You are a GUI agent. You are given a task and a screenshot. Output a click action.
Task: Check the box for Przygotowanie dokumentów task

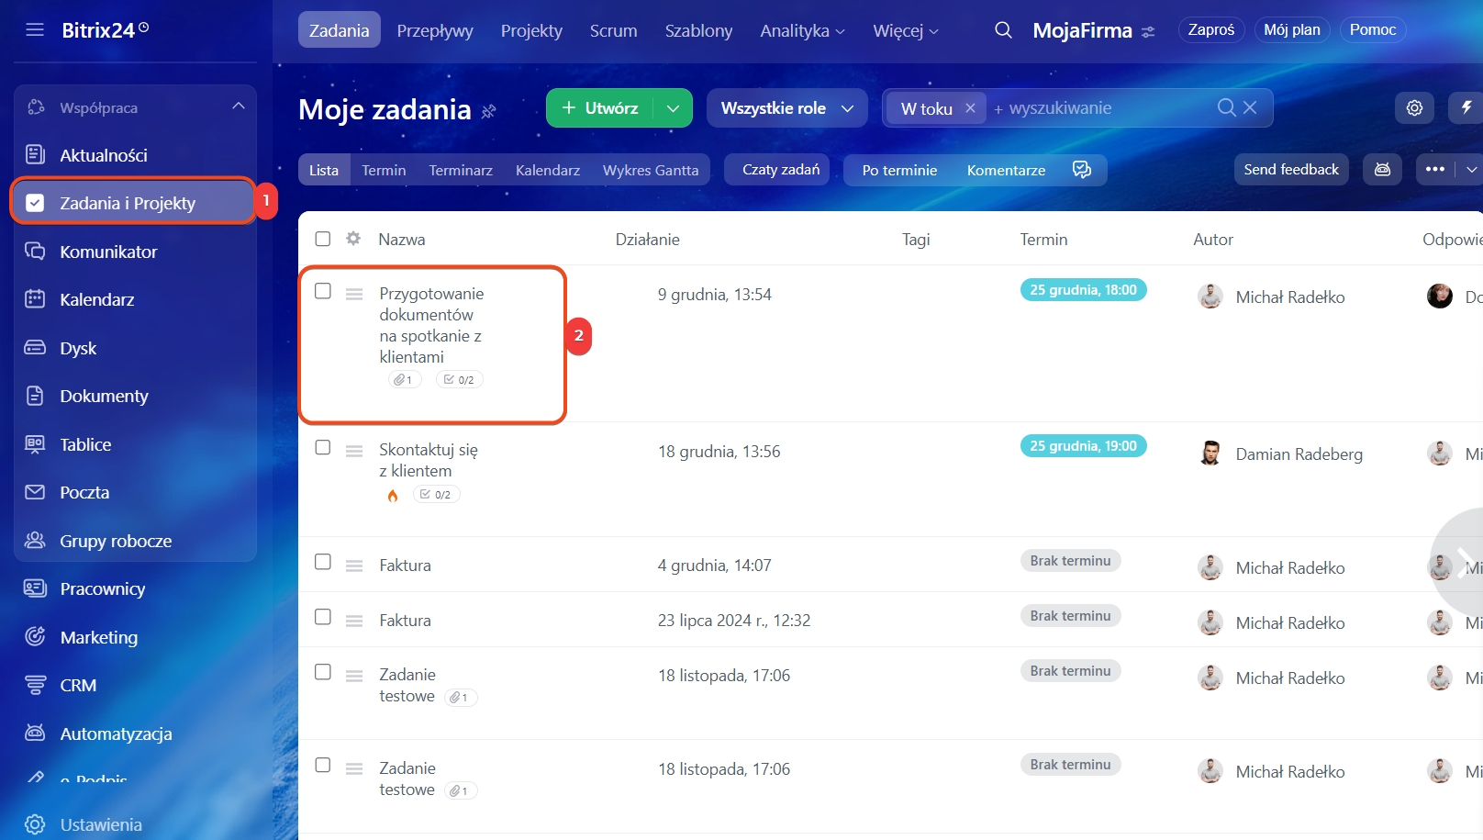point(323,291)
